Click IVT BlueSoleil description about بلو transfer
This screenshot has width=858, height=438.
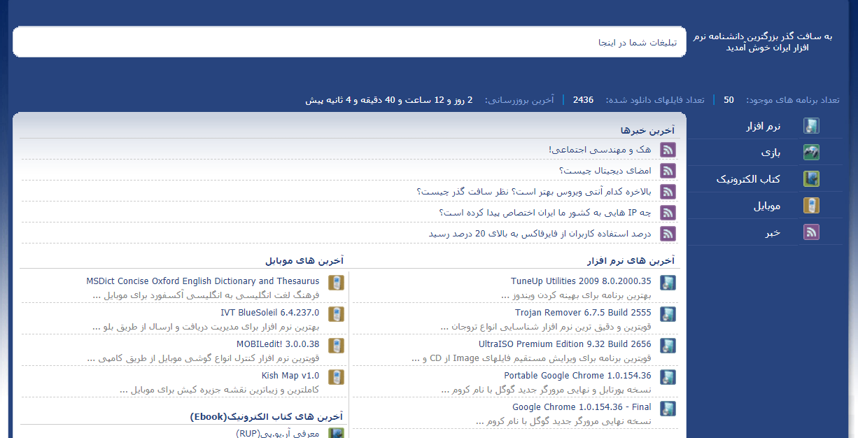206,327
